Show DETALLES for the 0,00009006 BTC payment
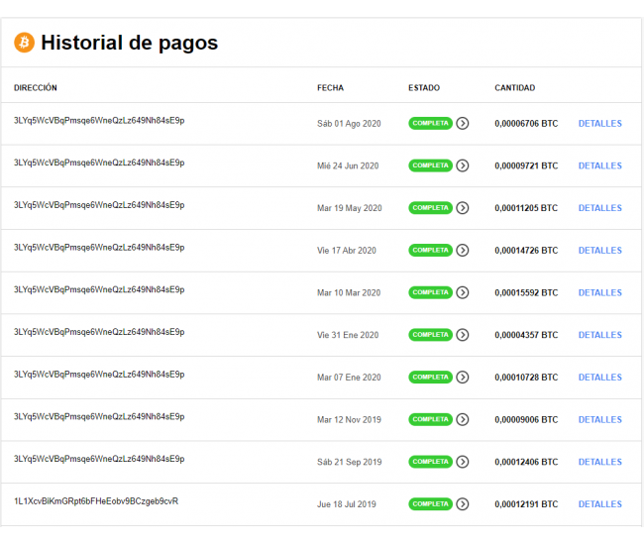This screenshot has width=644, height=545. point(600,419)
